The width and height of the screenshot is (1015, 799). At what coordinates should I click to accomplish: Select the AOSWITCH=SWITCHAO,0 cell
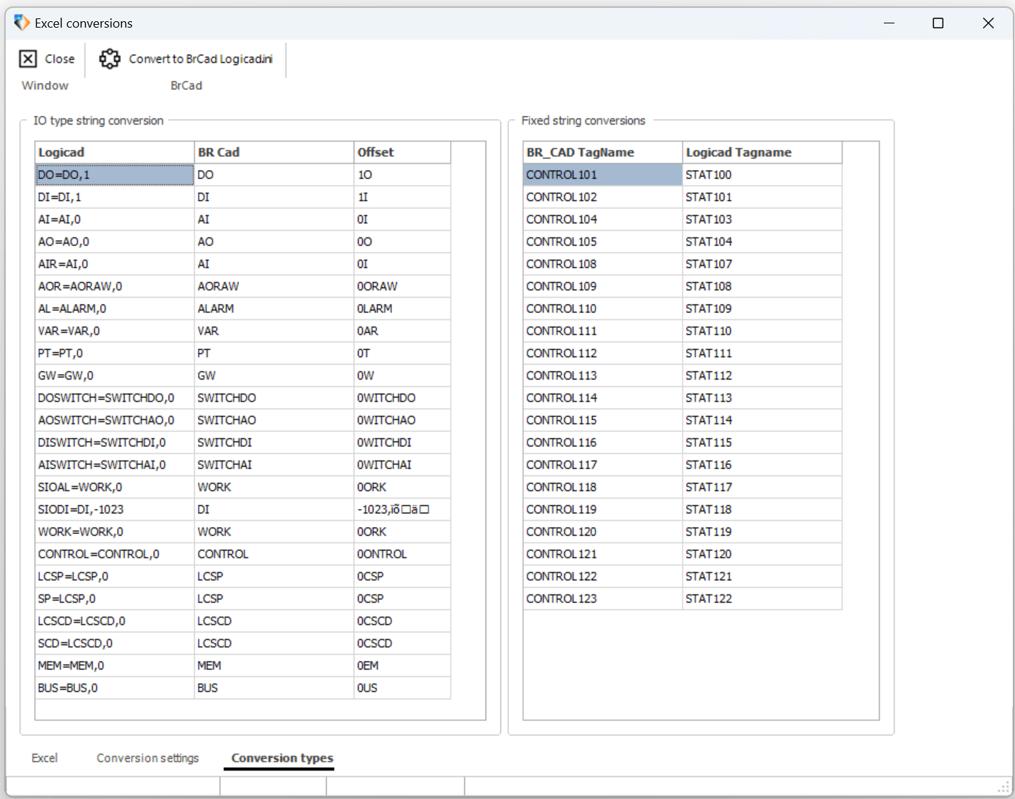coord(114,420)
